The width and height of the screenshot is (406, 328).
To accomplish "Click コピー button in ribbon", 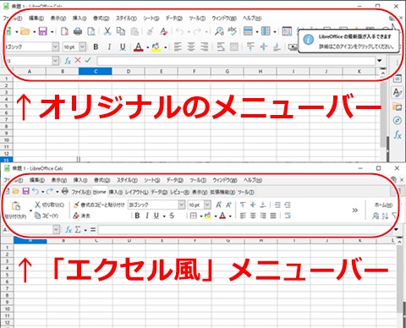I will [x=47, y=216].
